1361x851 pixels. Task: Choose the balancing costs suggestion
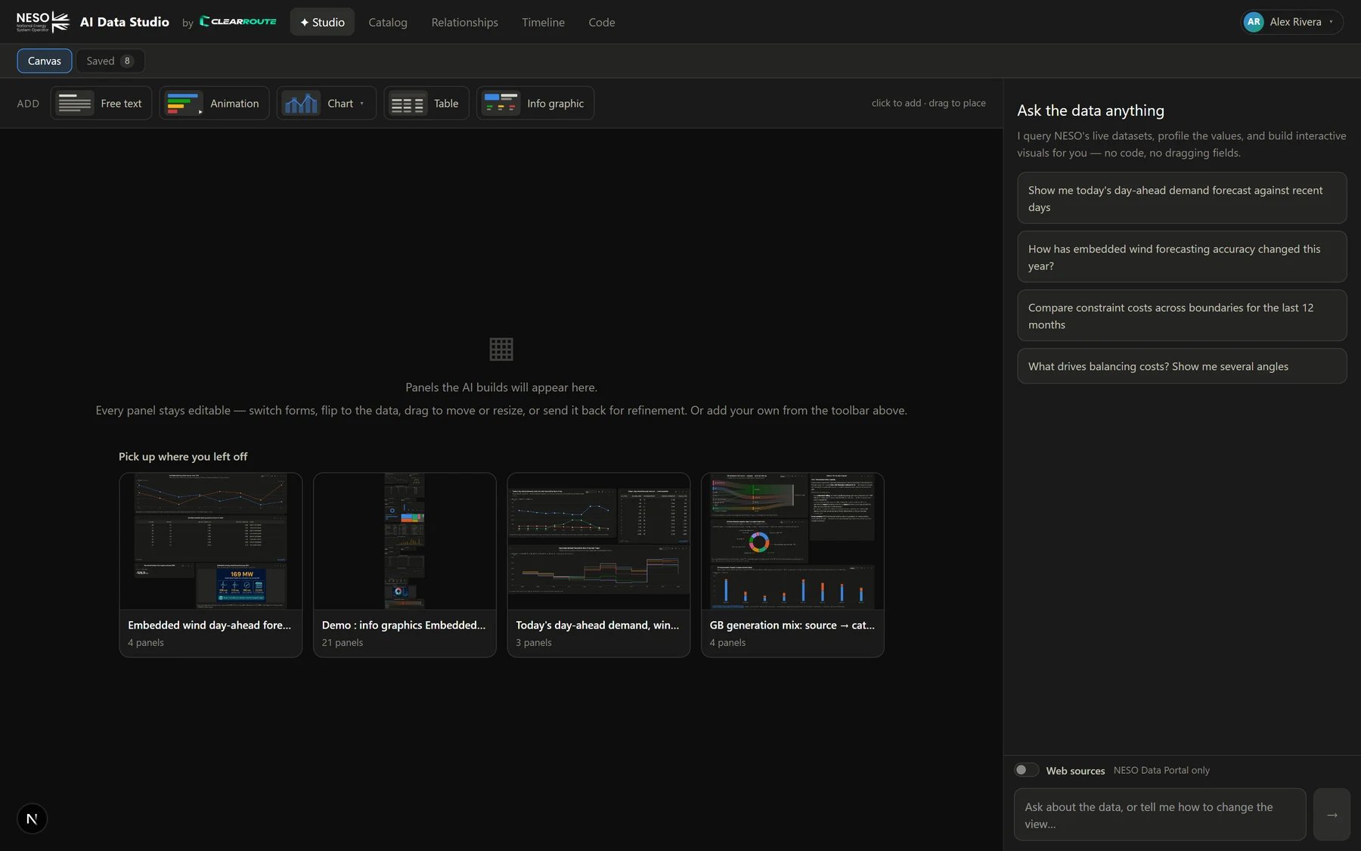pos(1182,366)
